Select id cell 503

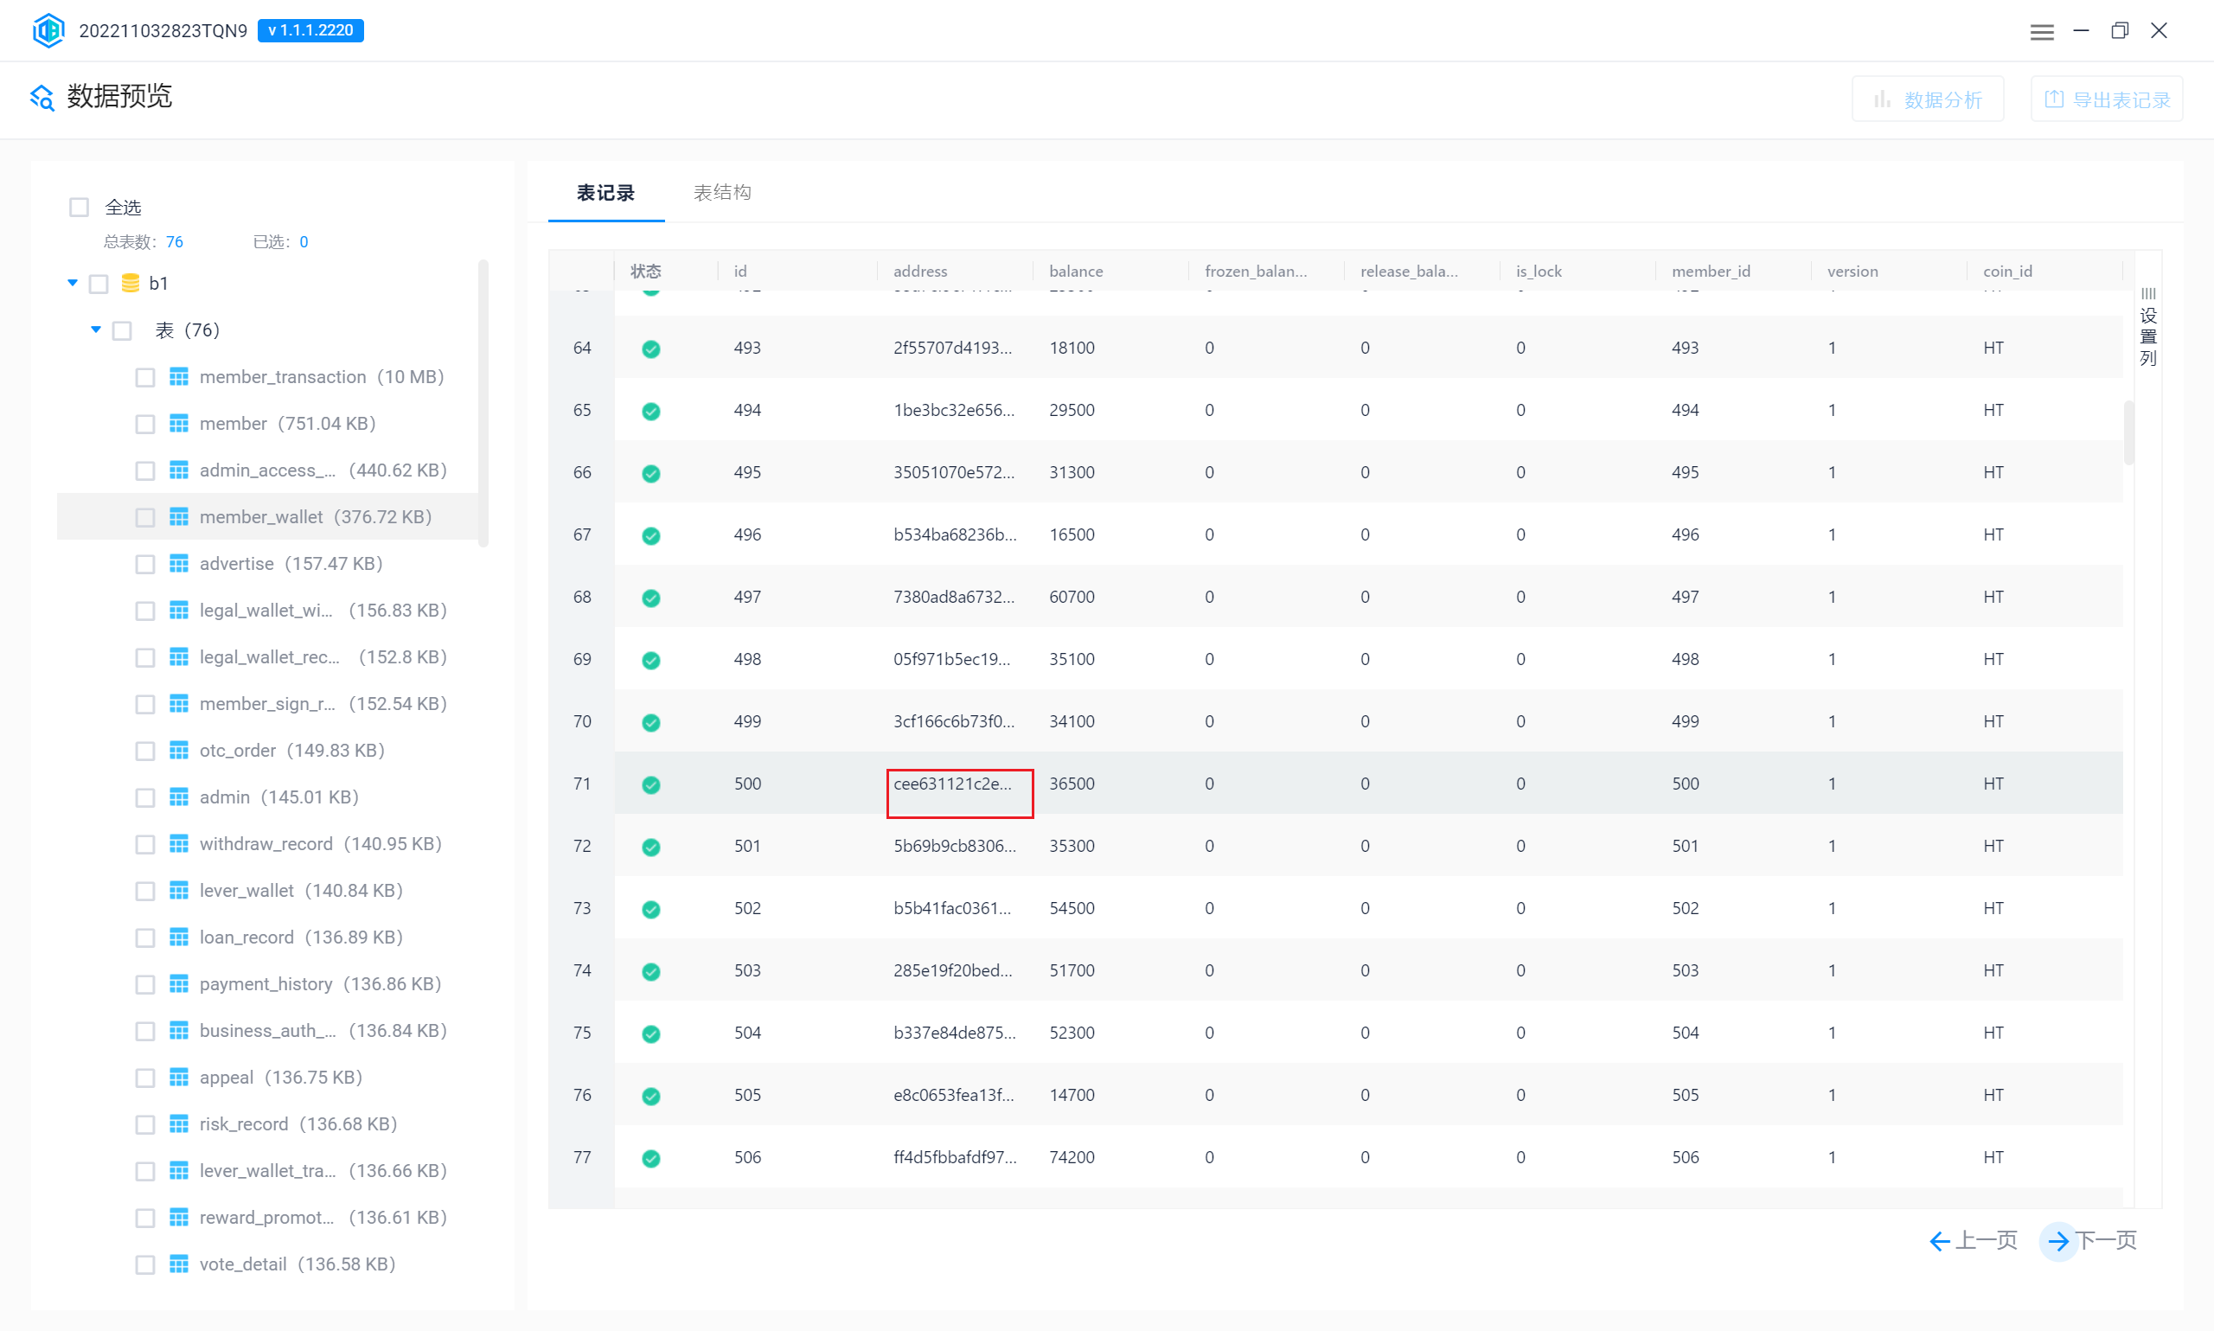747,970
